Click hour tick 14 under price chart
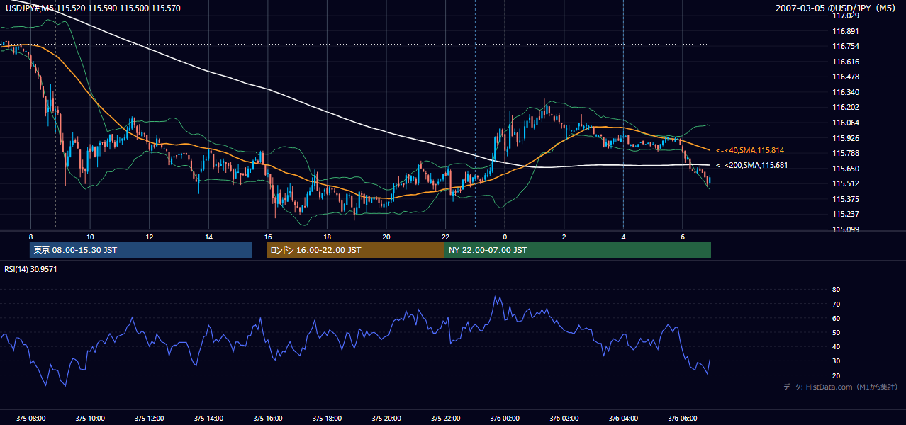906x425 pixels. (208, 237)
